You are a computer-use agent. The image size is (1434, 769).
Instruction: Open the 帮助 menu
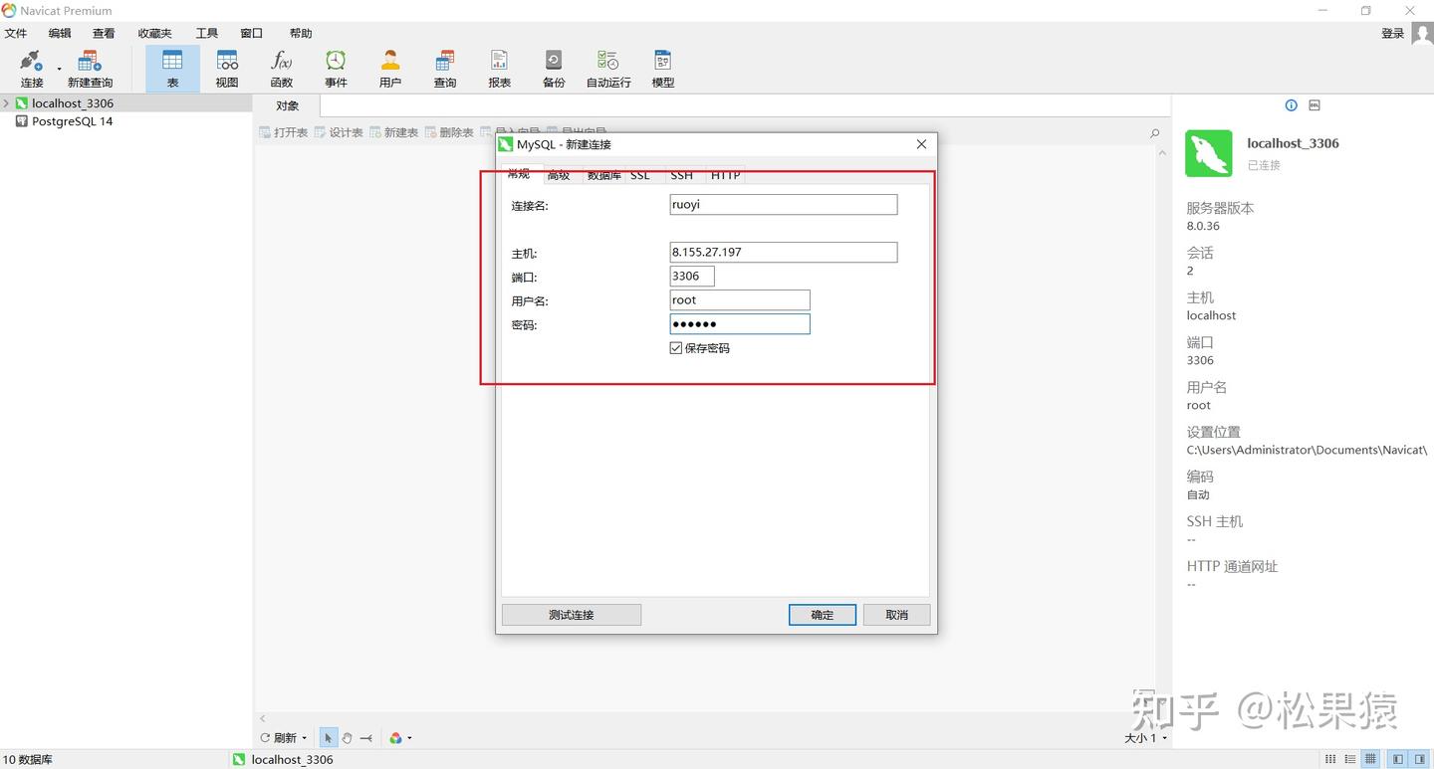coord(300,33)
